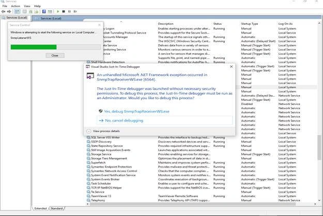
Task: Select Storage Tiers Management service
Action: coord(109,158)
